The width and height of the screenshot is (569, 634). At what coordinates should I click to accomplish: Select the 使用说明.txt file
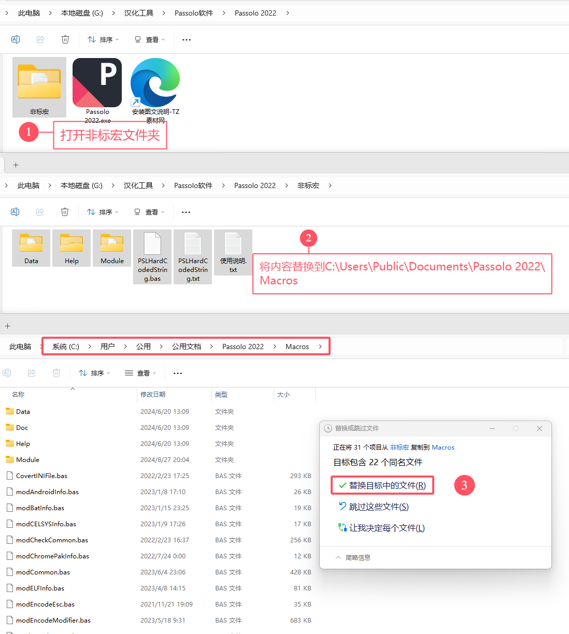233,252
